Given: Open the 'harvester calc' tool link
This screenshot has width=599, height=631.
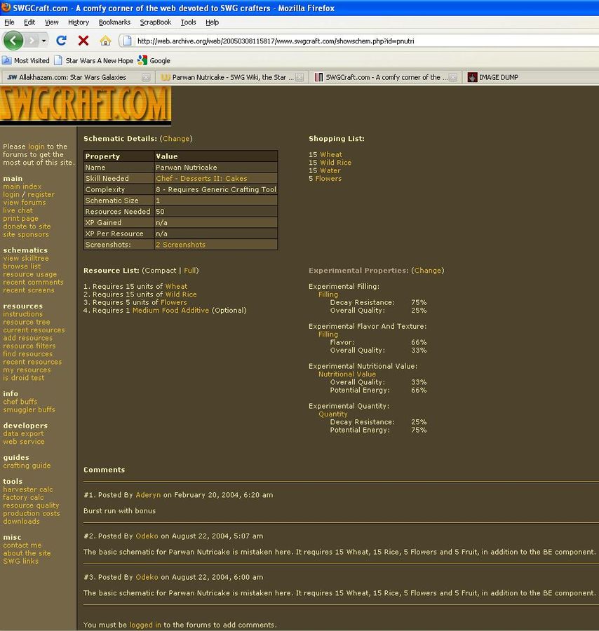Looking at the screenshot, I should (27, 490).
